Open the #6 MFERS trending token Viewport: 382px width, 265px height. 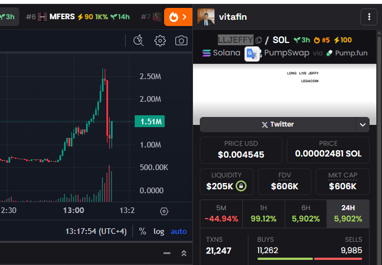(x=78, y=17)
